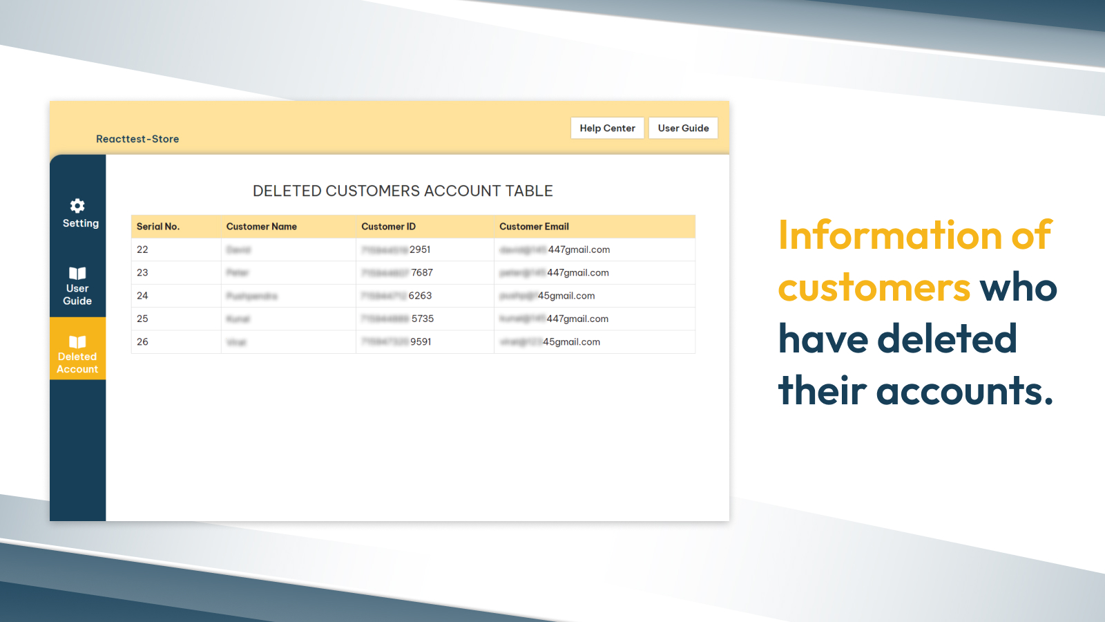Click the User Guide book icon in sidebar
Screen dimensions: 1105x622
[x=77, y=273]
